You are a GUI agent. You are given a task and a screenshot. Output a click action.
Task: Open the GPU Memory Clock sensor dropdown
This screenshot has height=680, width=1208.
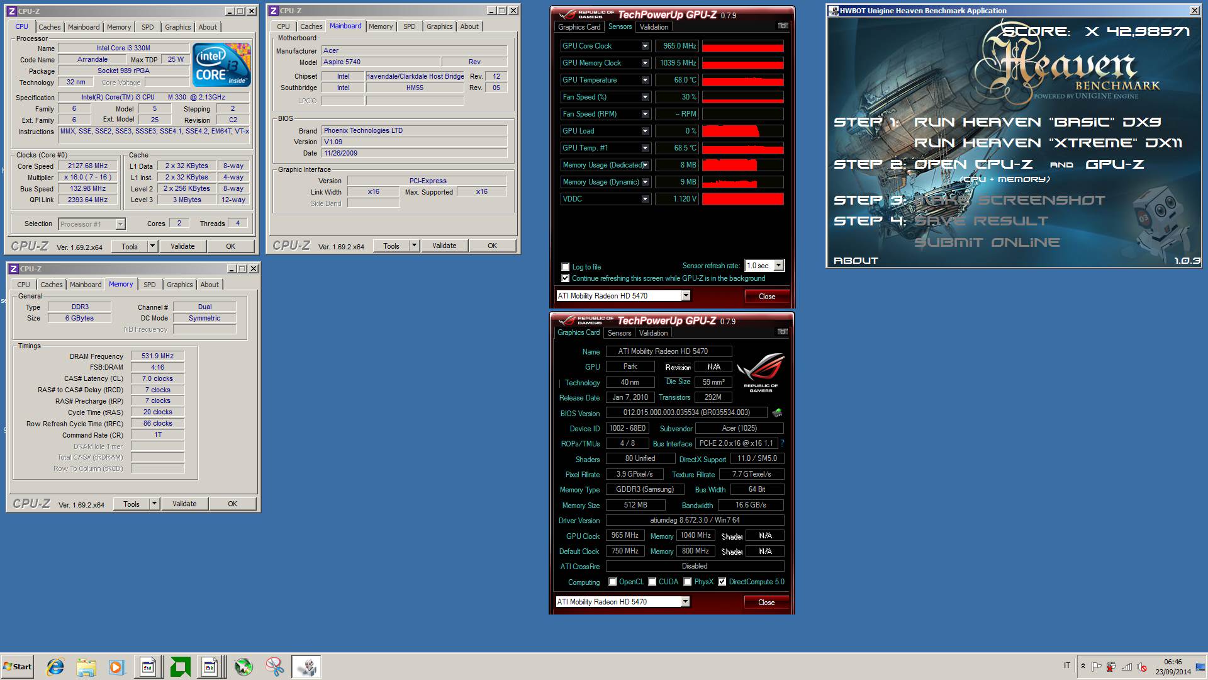[x=645, y=63]
